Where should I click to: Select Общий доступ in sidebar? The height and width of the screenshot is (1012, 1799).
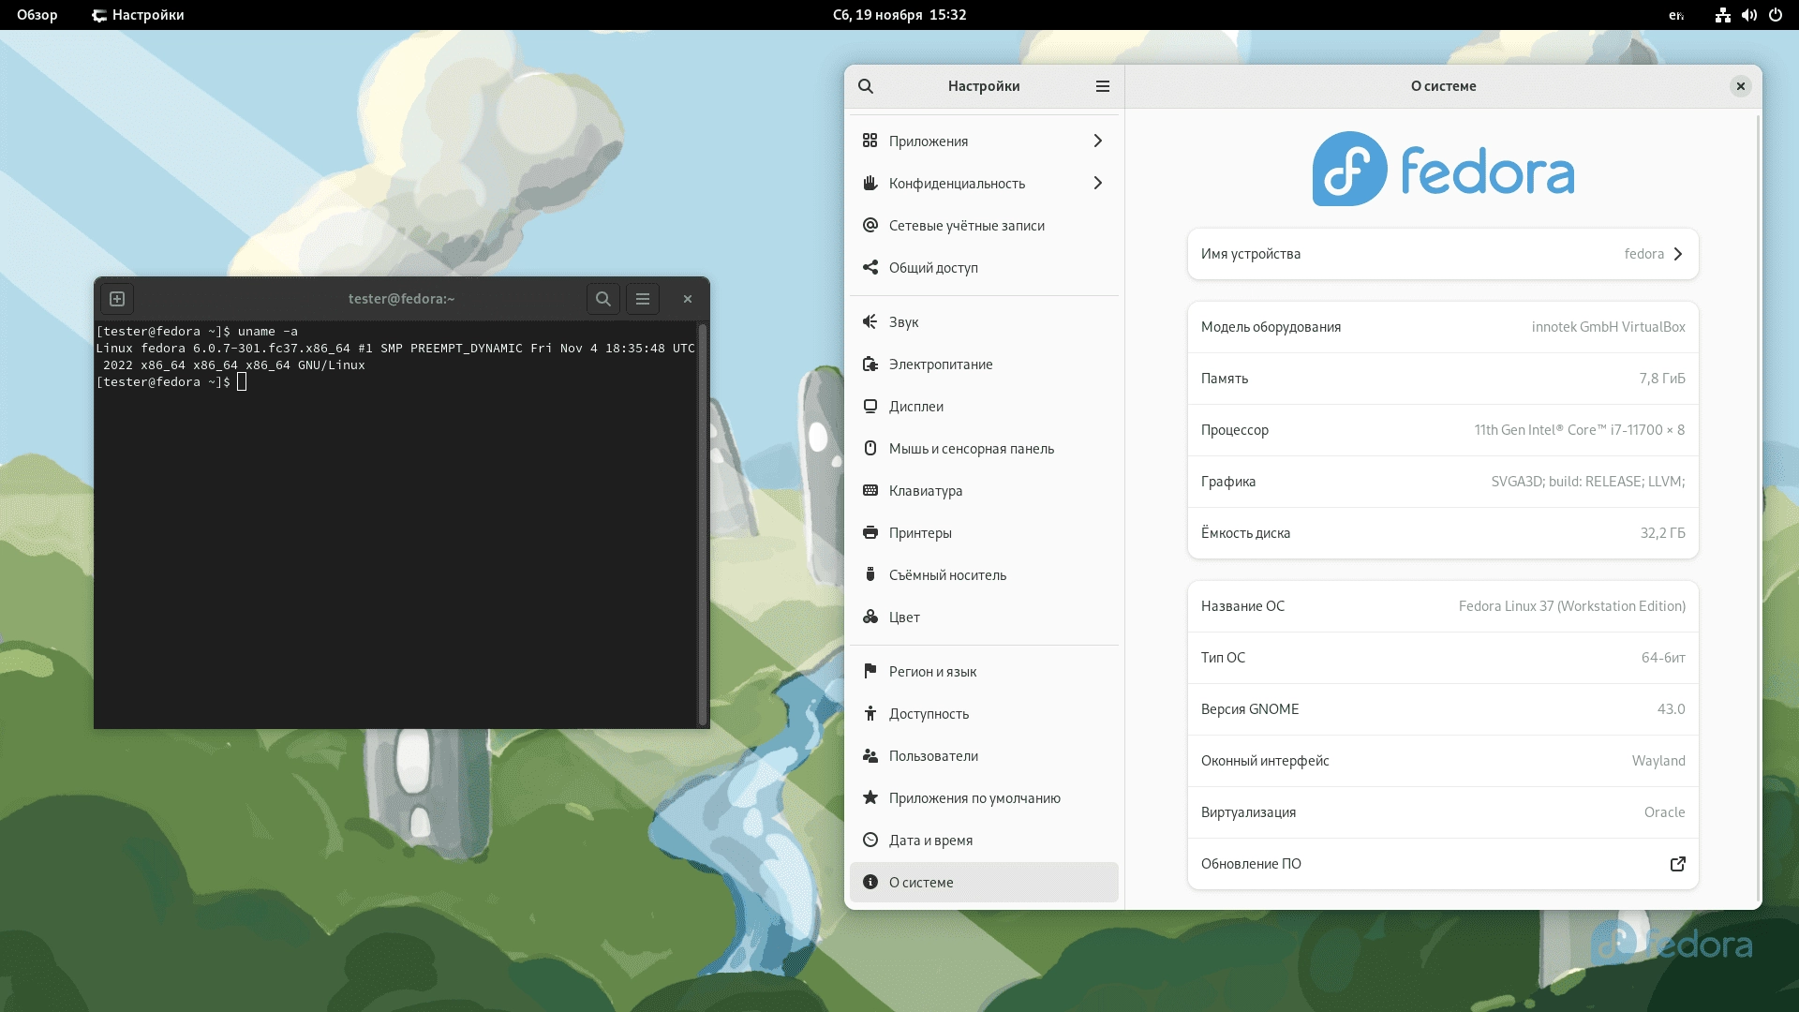point(984,267)
